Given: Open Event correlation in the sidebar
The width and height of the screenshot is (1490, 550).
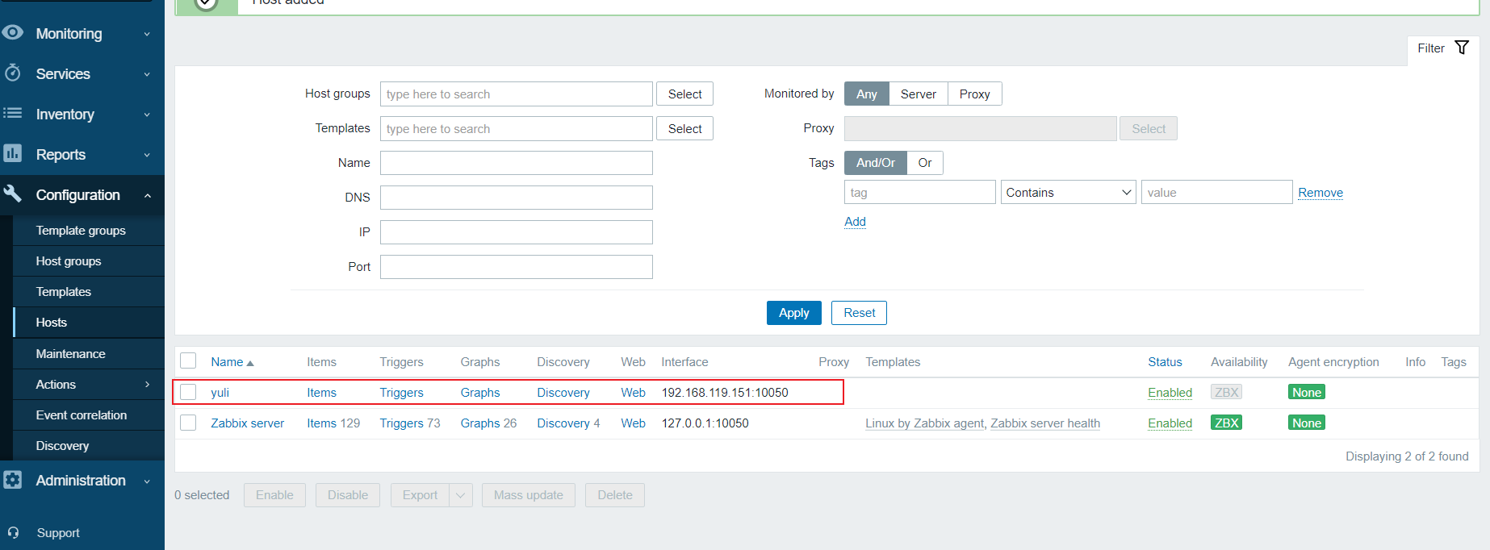Looking at the screenshot, I should (x=82, y=415).
